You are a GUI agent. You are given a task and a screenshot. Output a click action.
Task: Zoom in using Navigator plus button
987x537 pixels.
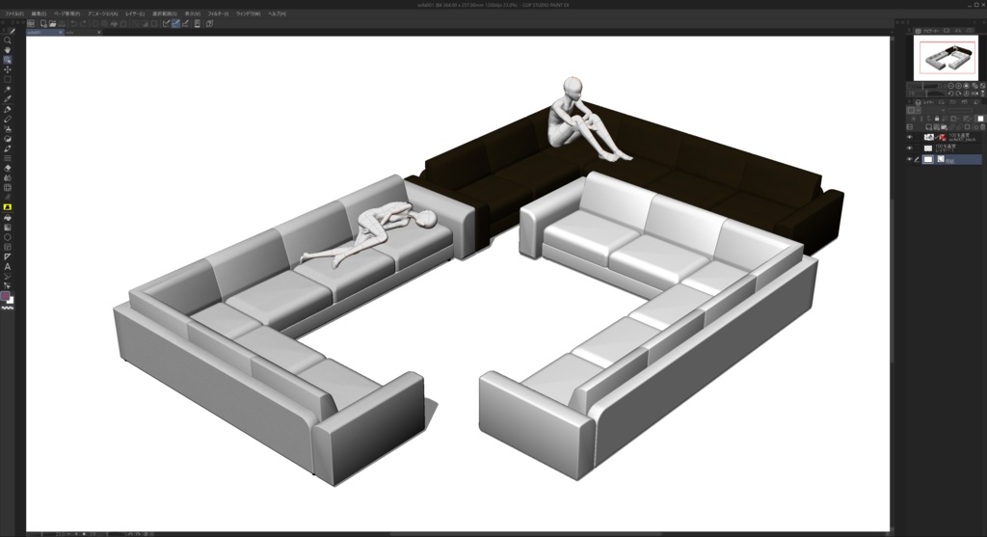959,86
